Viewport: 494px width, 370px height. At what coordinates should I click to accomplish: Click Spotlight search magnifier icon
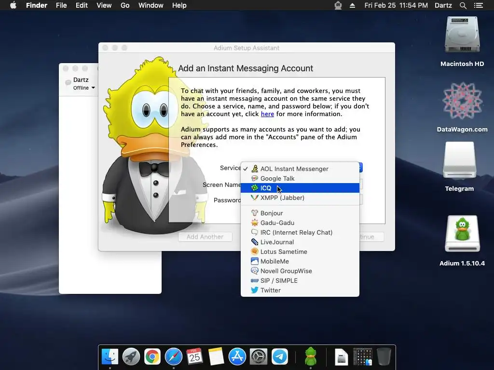tap(463, 5)
